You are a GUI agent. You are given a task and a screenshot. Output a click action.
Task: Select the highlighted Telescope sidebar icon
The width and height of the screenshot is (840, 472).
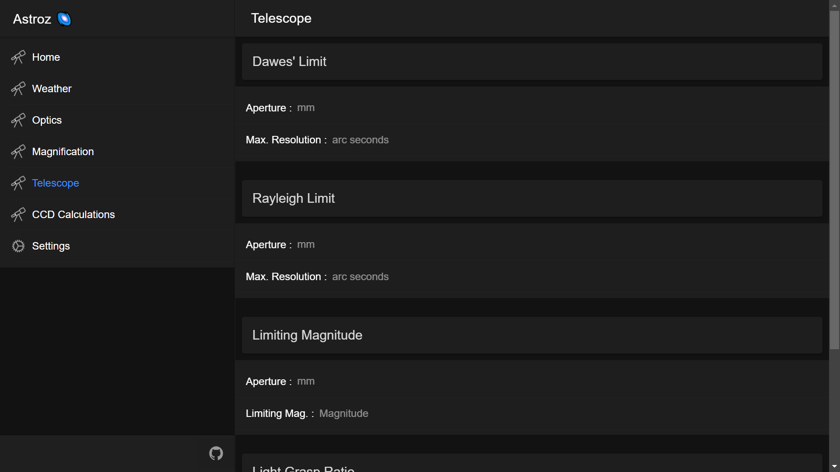click(x=18, y=183)
